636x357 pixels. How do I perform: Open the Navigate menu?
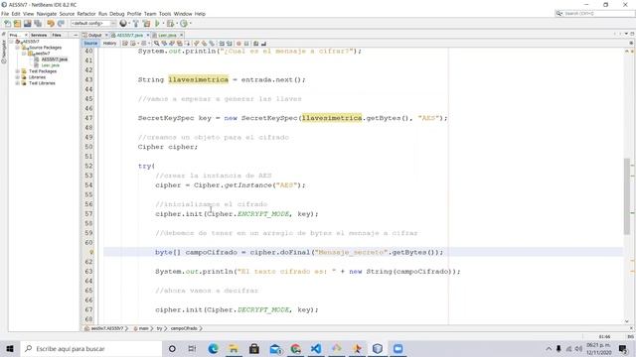[47, 14]
